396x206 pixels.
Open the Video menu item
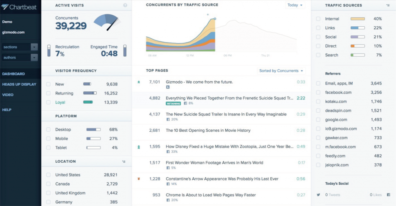click(8, 95)
